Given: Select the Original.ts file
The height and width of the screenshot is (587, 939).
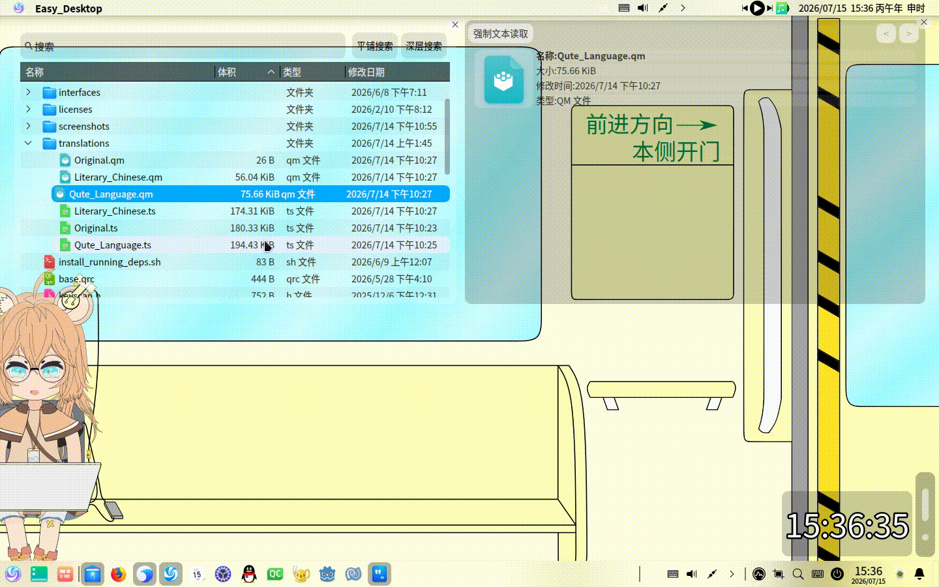Looking at the screenshot, I should [x=235, y=228].
